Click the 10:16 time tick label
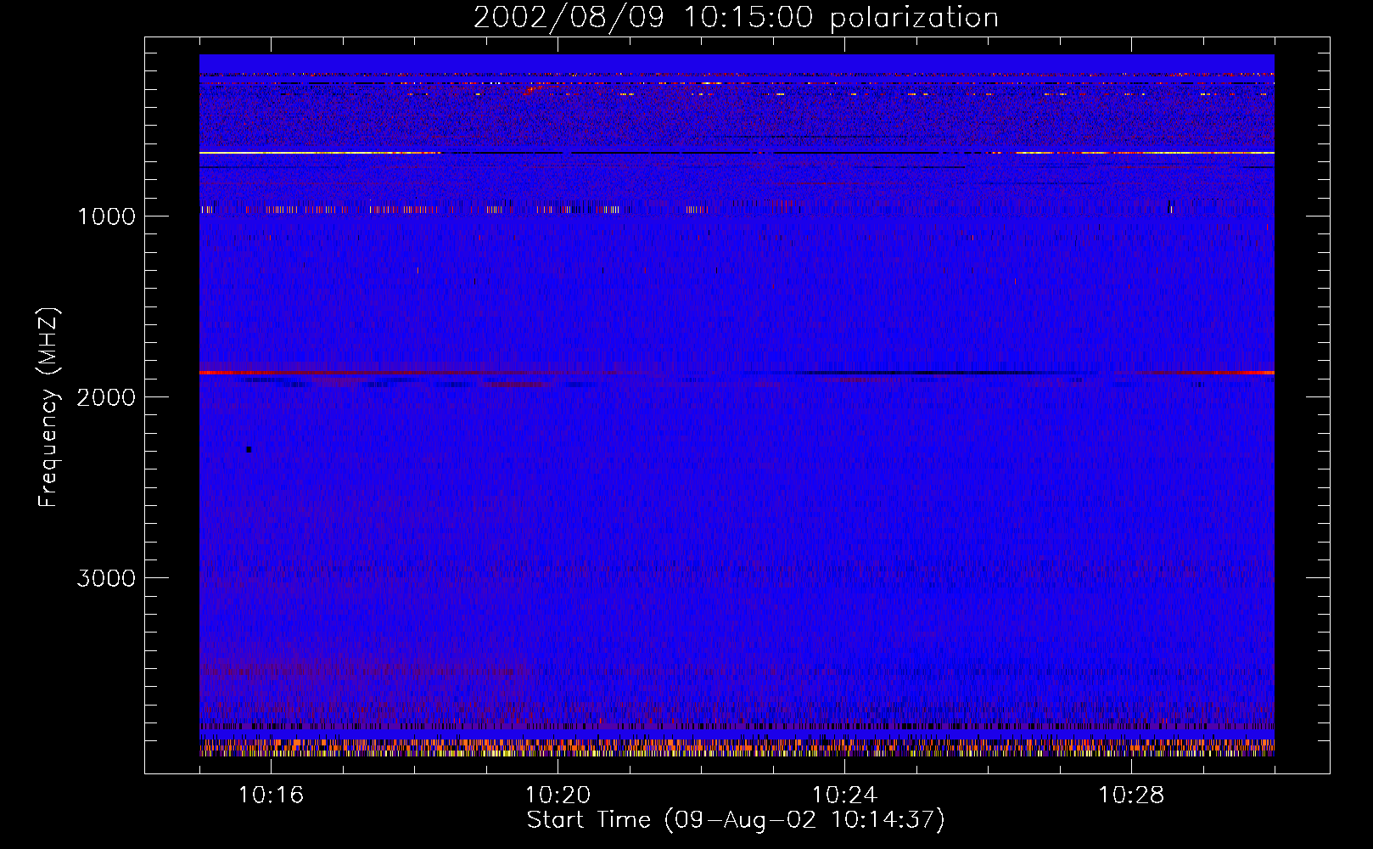 point(271,796)
